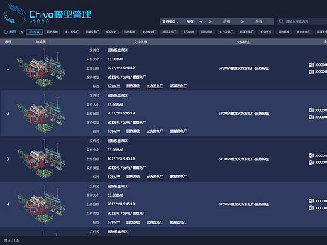The height and width of the screenshot is (245, 327).
Task: Toggle the third 670MW tag in top tag bar
Action: pos(189,32)
